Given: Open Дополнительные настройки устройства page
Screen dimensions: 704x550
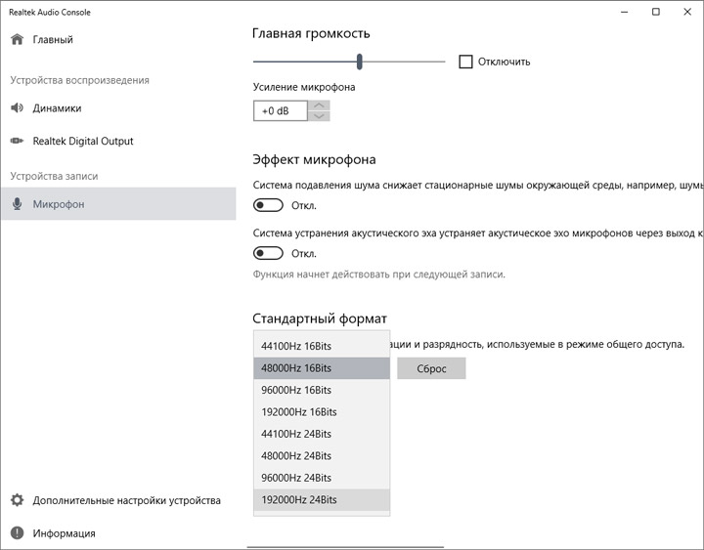Looking at the screenshot, I should tap(126, 500).
